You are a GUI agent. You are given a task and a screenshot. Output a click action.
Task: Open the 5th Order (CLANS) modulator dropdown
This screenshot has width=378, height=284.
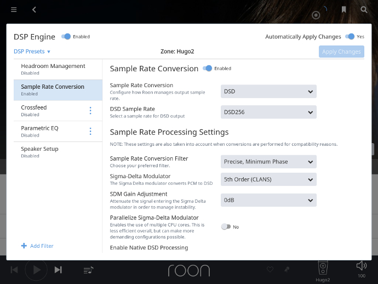[268, 179]
